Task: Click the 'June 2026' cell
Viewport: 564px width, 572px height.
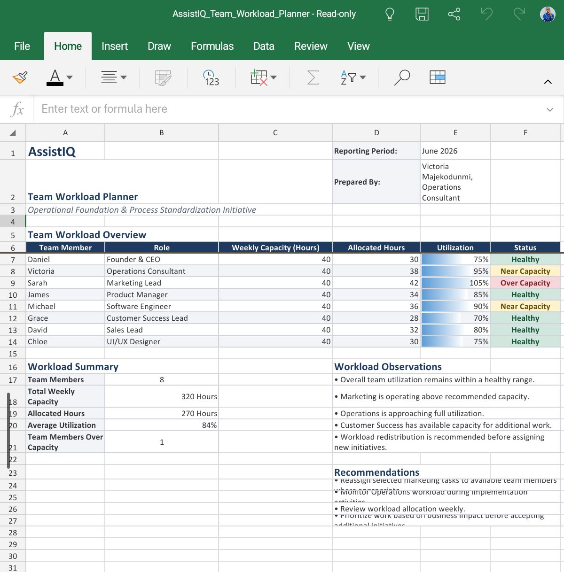Action: (x=455, y=151)
